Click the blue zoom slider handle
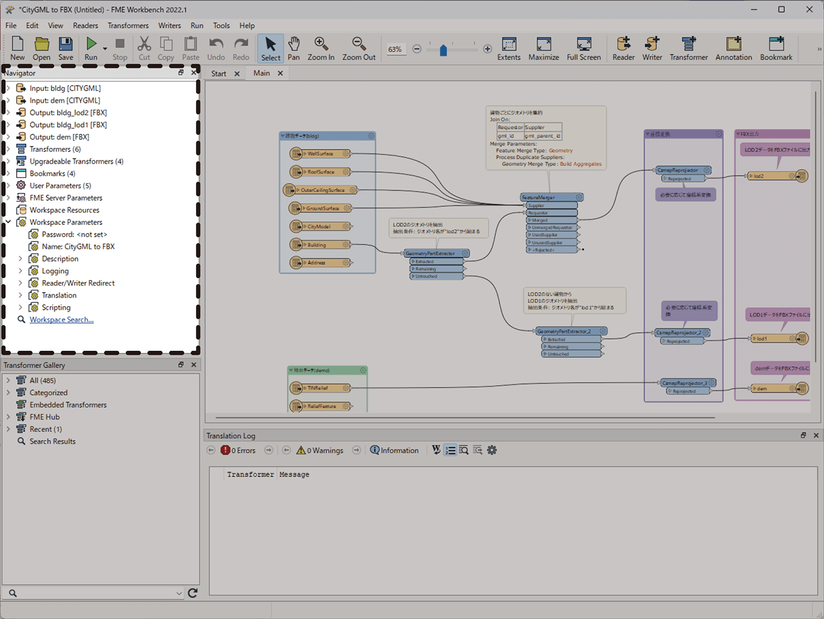 click(x=443, y=50)
